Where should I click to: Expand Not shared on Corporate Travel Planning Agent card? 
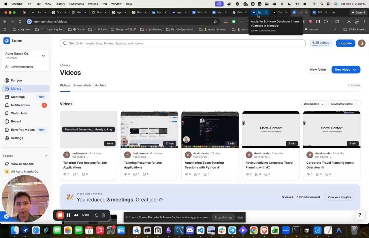[323, 157]
